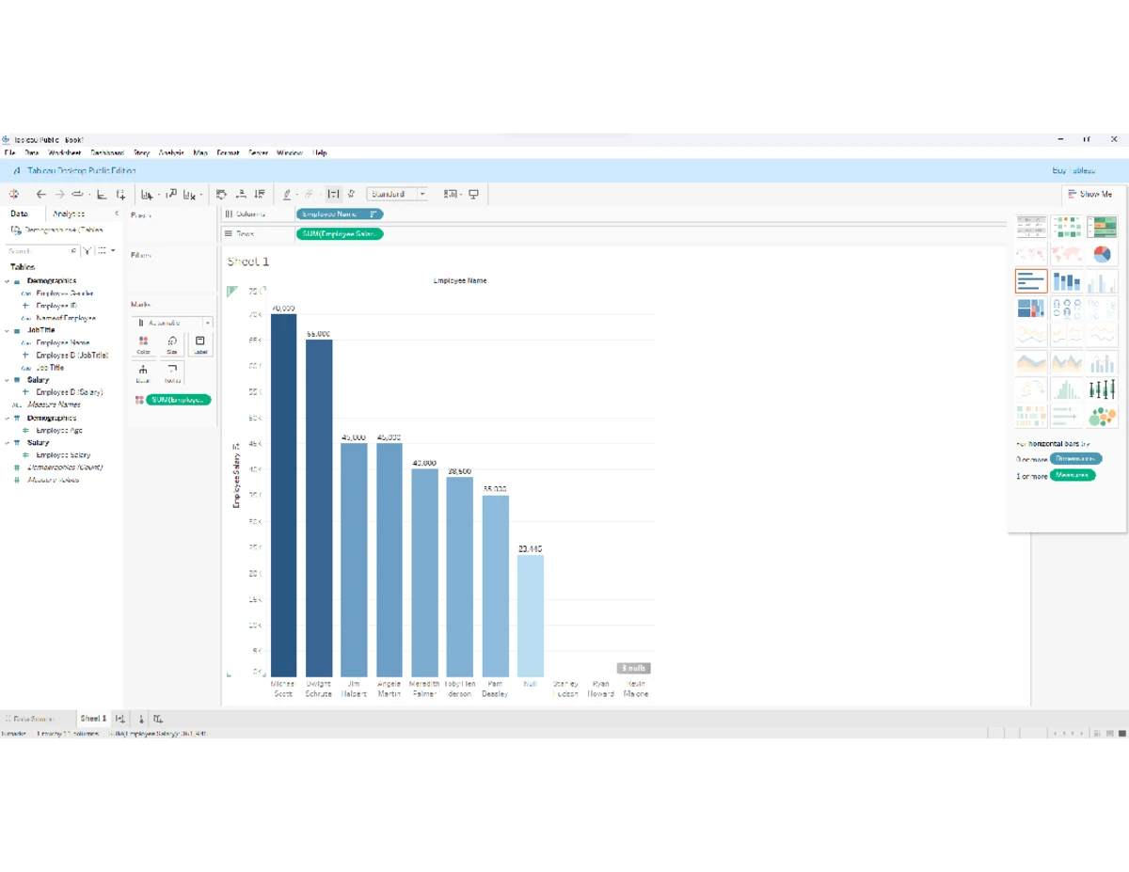Select the Sheet 1 tab
Screen dimensions: 1129x872
92,719
